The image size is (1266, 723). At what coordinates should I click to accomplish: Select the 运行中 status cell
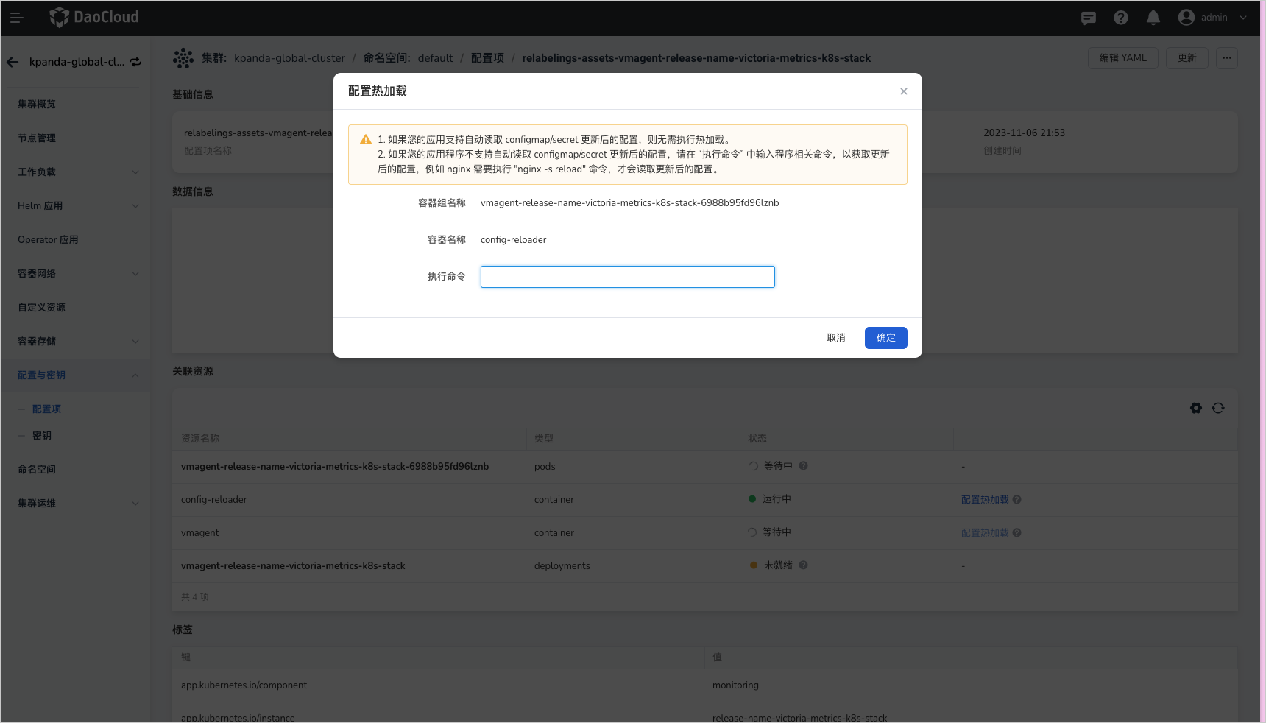770,499
